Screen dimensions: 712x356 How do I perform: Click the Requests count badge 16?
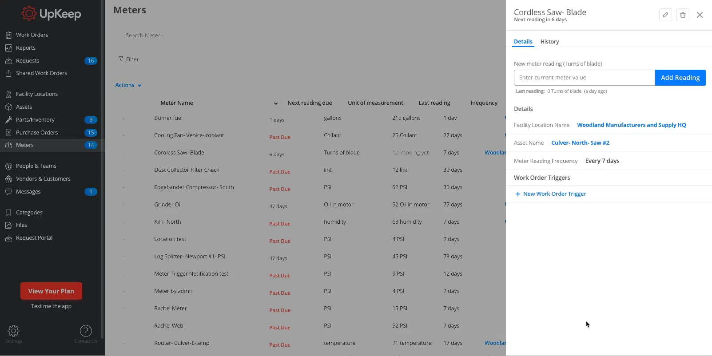(x=91, y=61)
